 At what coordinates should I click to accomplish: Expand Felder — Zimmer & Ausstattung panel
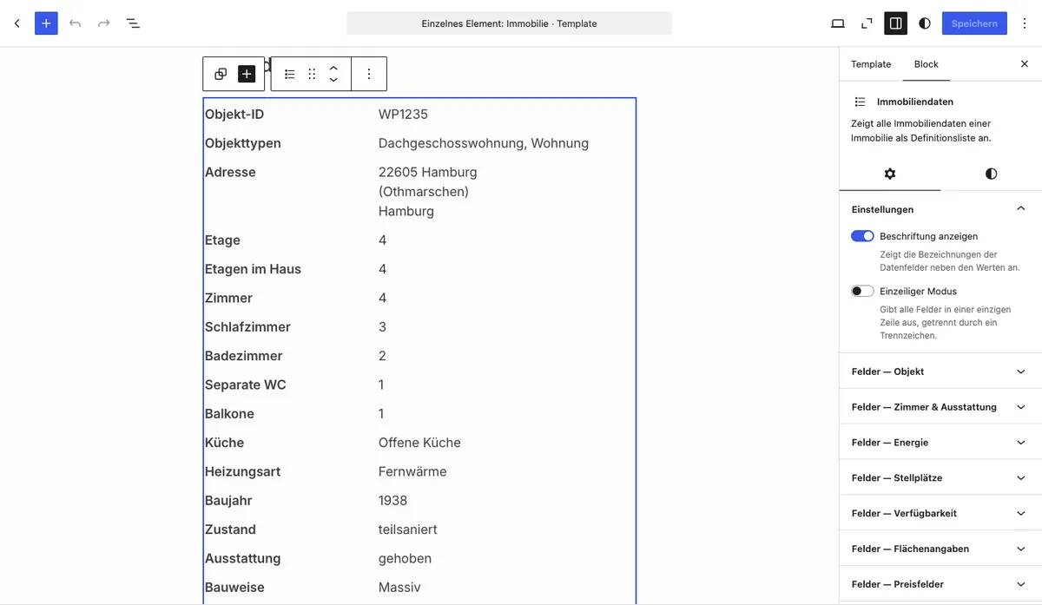tap(940, 407)
